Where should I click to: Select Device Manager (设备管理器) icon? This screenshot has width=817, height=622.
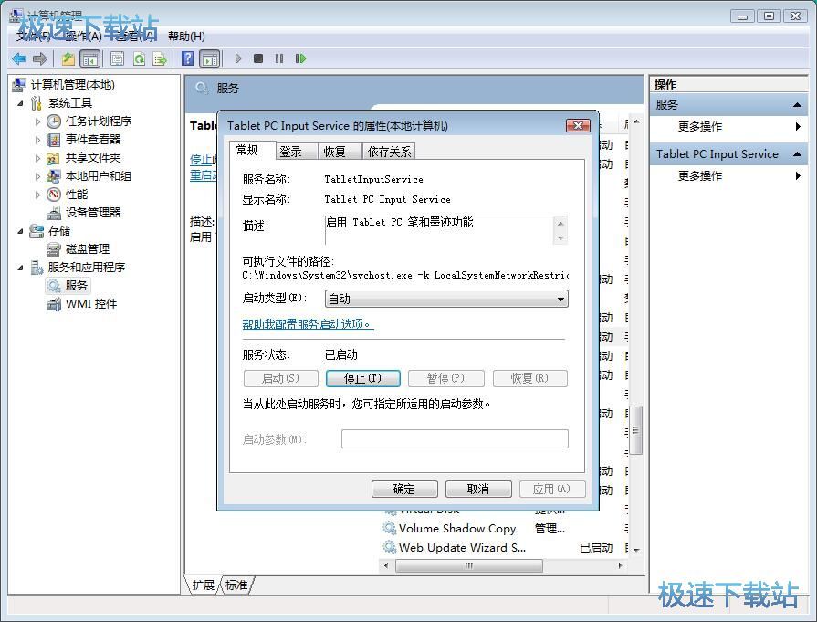point(54,213)
